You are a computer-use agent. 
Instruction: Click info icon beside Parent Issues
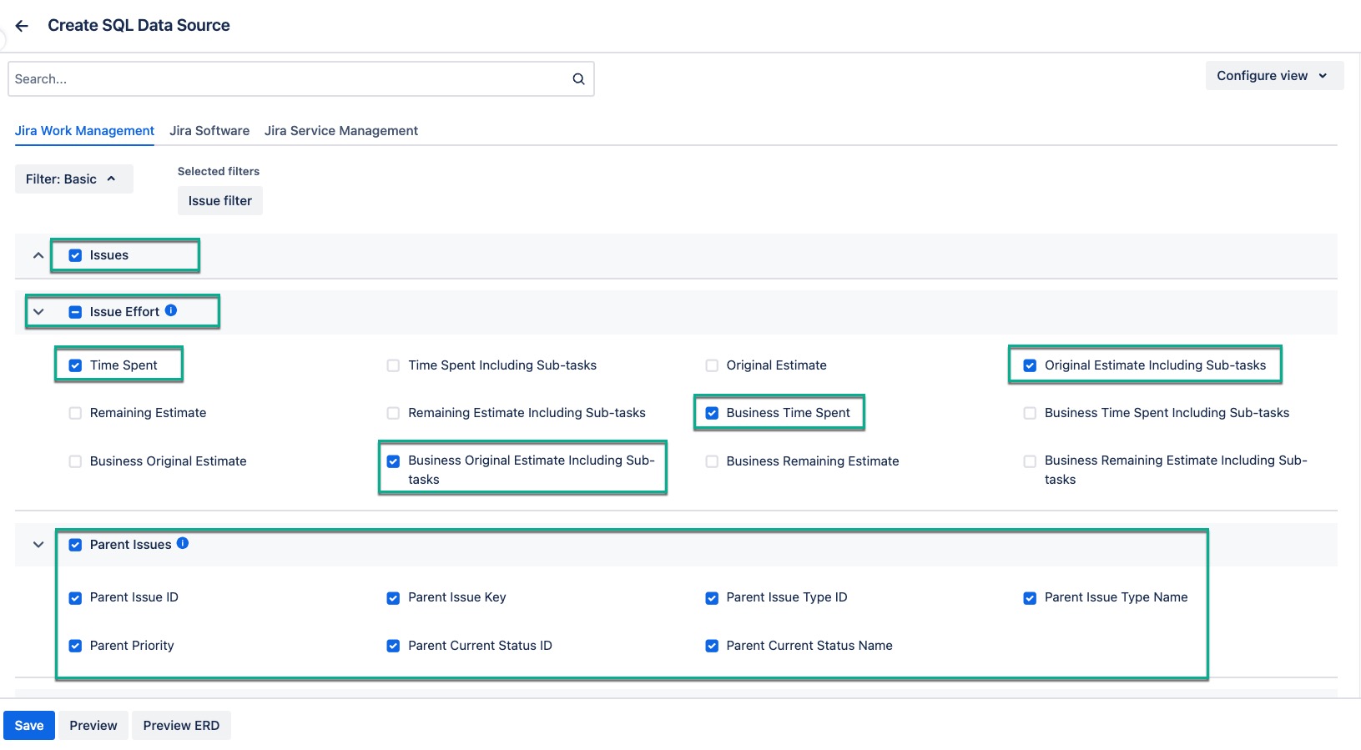pos(183,543)
